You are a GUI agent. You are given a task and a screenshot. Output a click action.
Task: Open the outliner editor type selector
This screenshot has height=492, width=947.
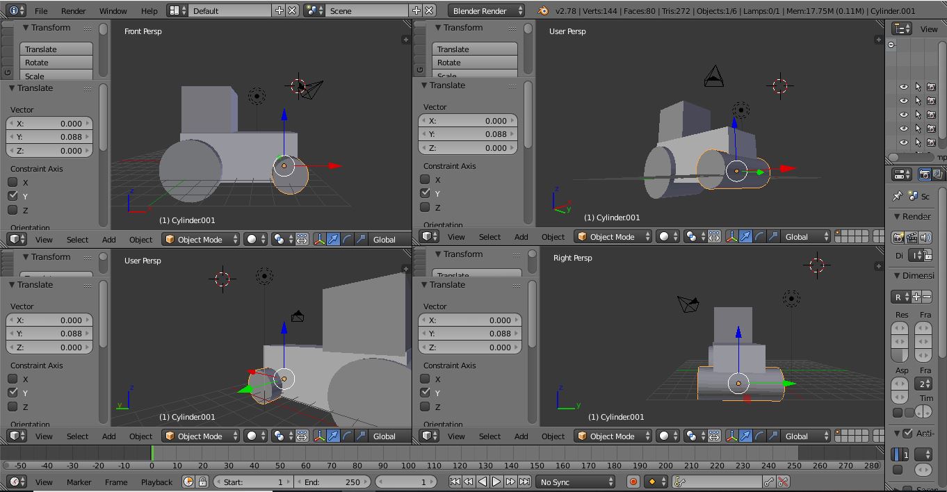pos(902,28)
